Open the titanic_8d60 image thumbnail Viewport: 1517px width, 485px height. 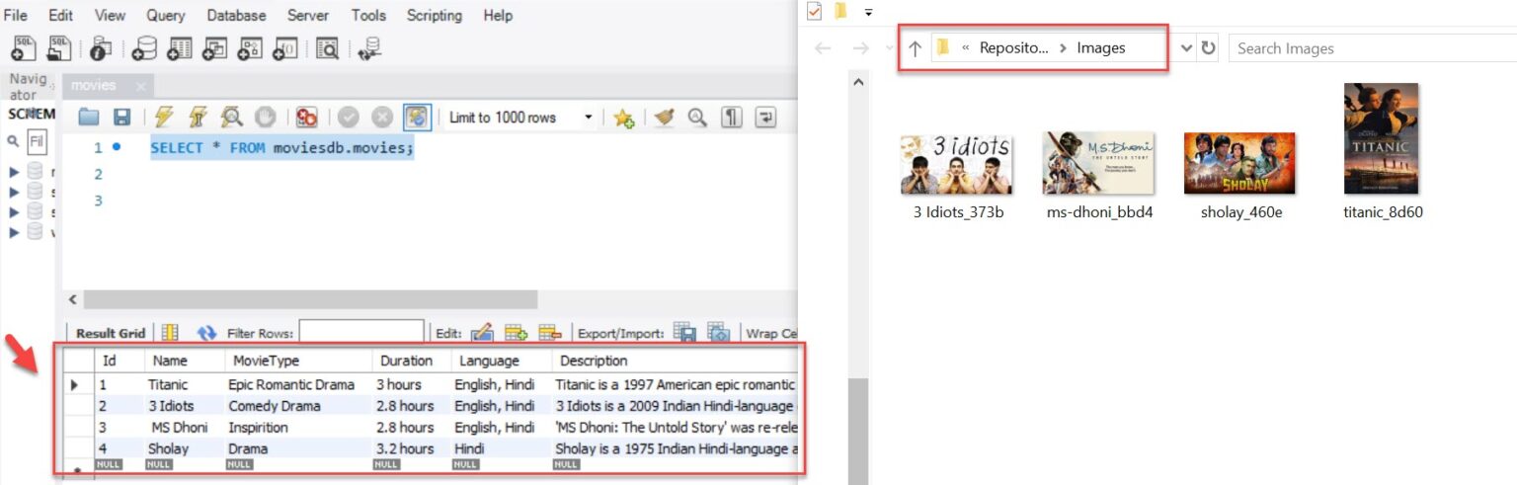click(x=1382, y=138)
